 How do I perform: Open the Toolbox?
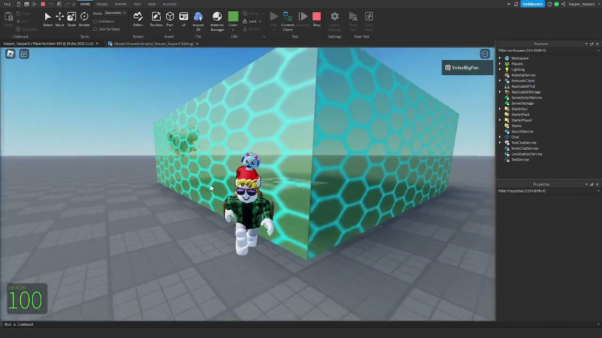click(156, 19)
